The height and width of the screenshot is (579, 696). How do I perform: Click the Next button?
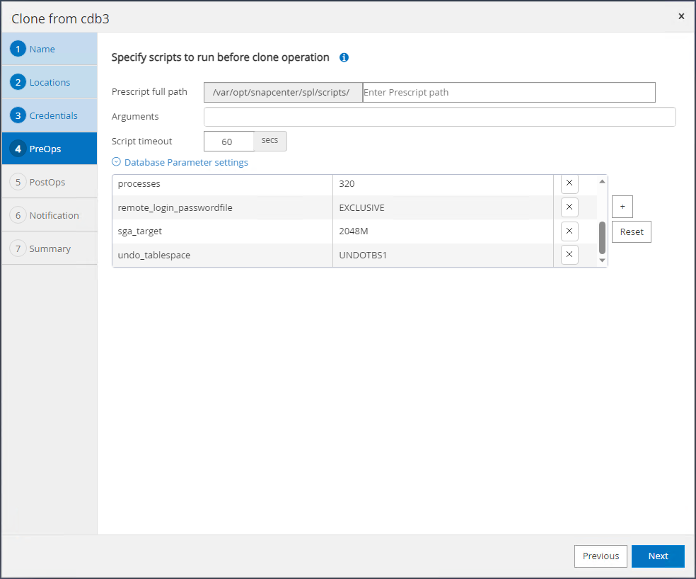tap(658, 556)
